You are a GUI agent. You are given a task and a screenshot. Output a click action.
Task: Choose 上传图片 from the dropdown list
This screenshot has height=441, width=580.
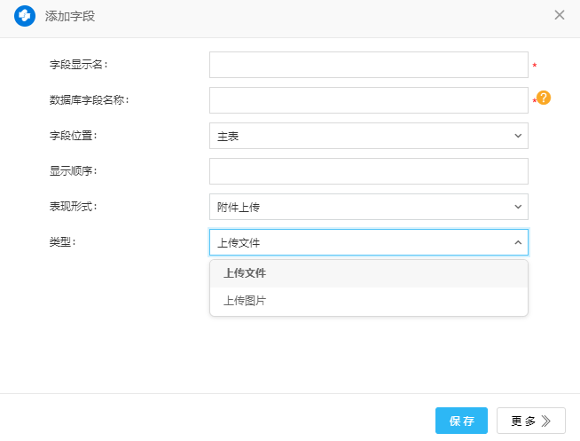pyautogui.click(x=245, y=301)
